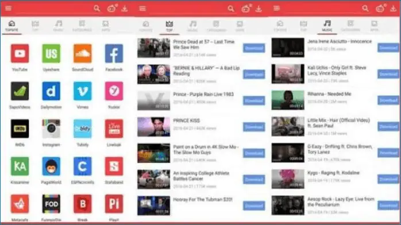
Task: Open 'Little Mix - Hair (Official Video)' title
Action: point(338,123)
